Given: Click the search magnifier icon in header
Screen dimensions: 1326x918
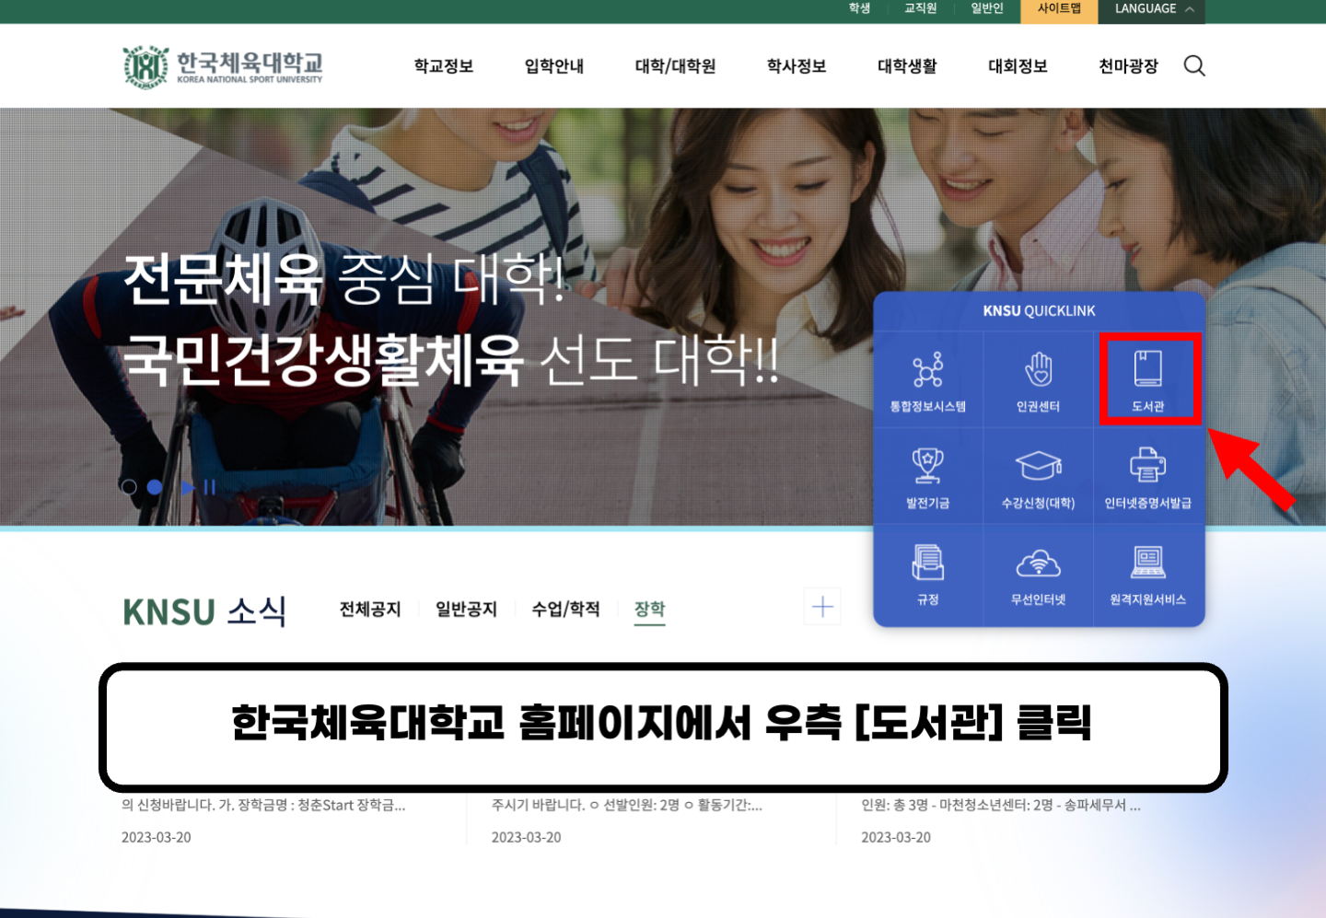Looking at the screenshot, I should (x=1194, y=65).
